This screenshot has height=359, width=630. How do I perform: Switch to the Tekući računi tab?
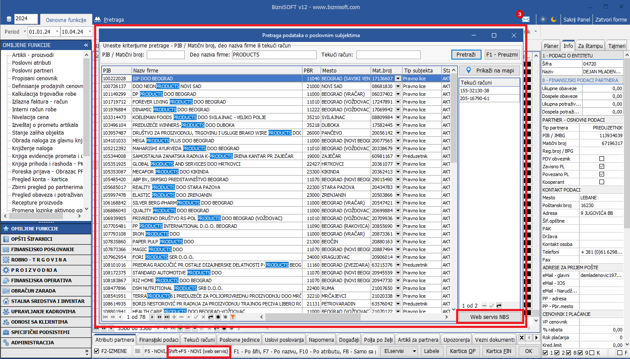point(198,340)
